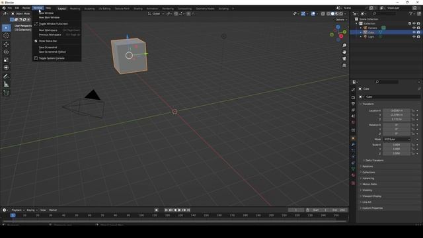Open the Object properties tab icon
This screenshot has height=238, width=423.
point(353,138)
